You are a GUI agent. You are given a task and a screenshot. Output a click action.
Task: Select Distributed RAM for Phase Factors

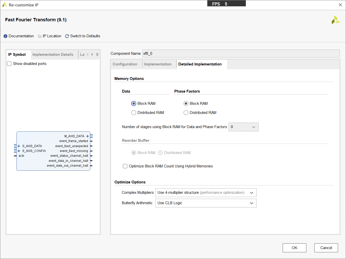pos(186,113)
